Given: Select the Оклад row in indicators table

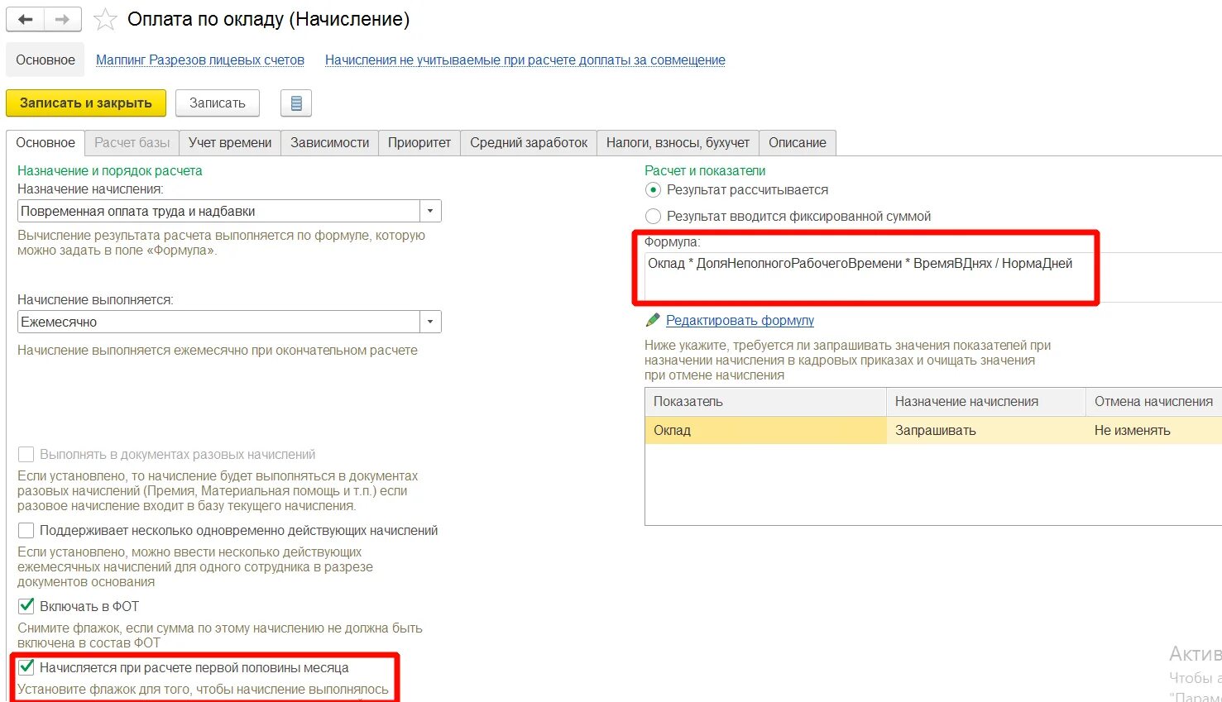Looking at the screenshot, I should point(933,430).
